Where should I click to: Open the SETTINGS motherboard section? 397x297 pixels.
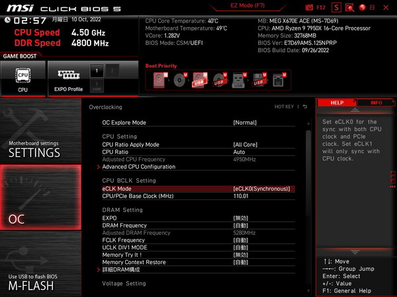click(40, 131)
